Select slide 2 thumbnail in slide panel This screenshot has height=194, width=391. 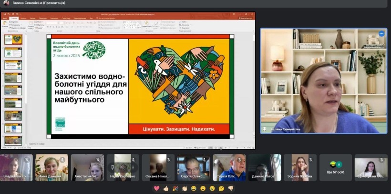[13, 52]
